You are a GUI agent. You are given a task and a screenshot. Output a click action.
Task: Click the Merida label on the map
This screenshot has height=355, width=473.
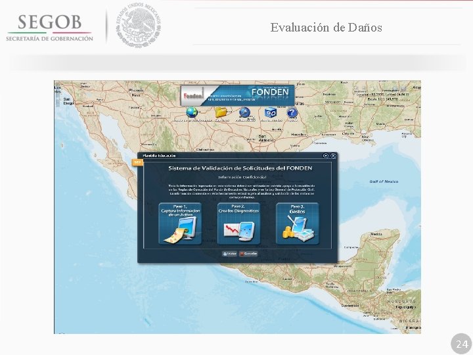click(376, 234)
